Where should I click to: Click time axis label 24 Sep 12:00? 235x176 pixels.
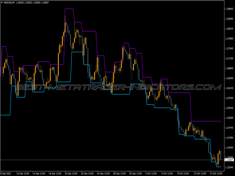click(x=103, y=173)
